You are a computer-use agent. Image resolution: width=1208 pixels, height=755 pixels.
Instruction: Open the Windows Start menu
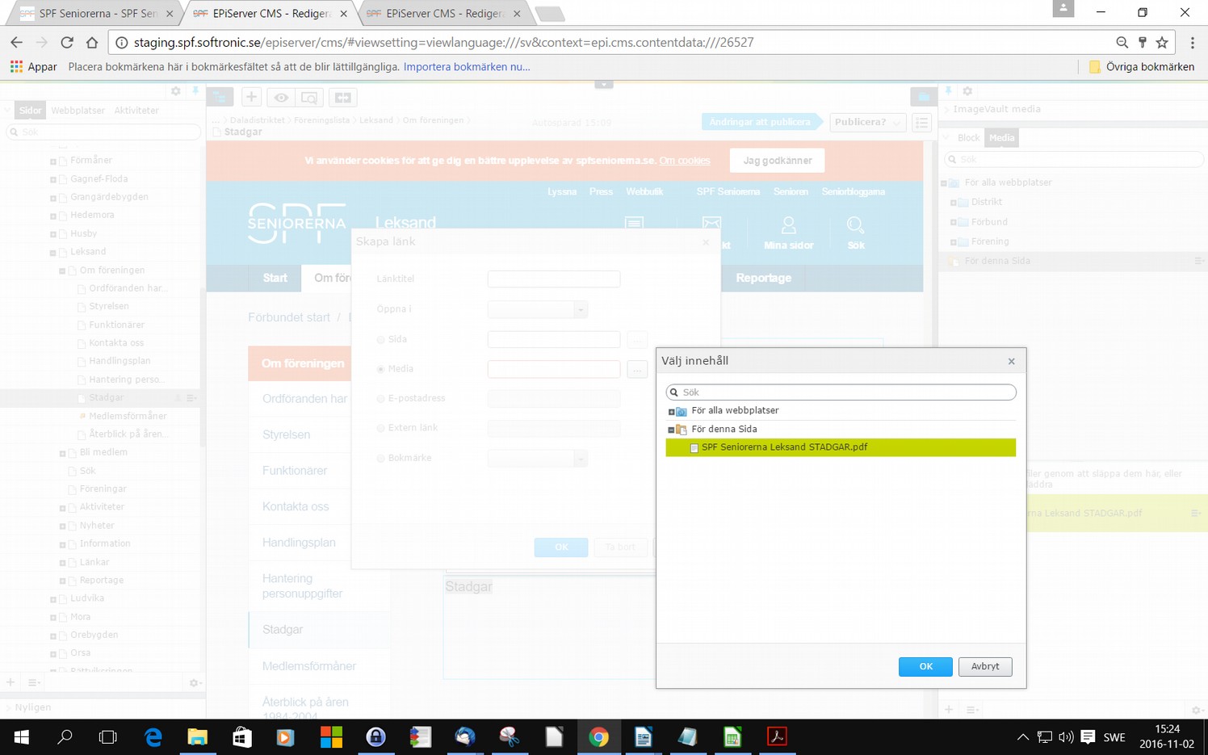[x=22, y=736]
